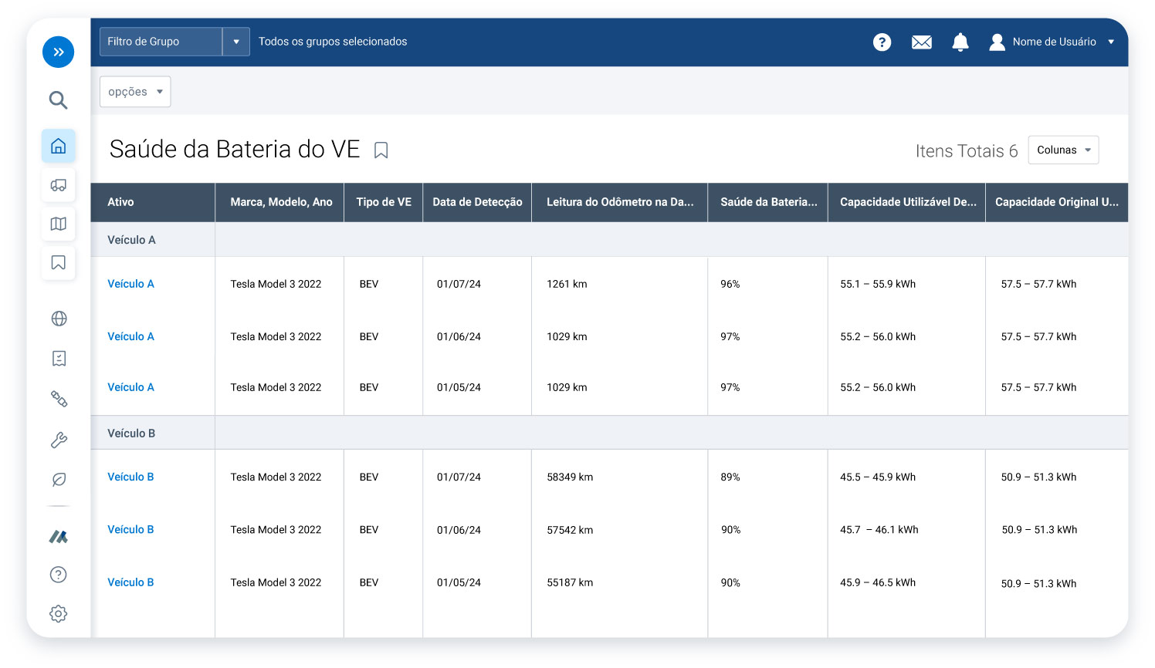Expand the Filtro de Grupo dropdown
The image size is (1155, 668).
236,42
